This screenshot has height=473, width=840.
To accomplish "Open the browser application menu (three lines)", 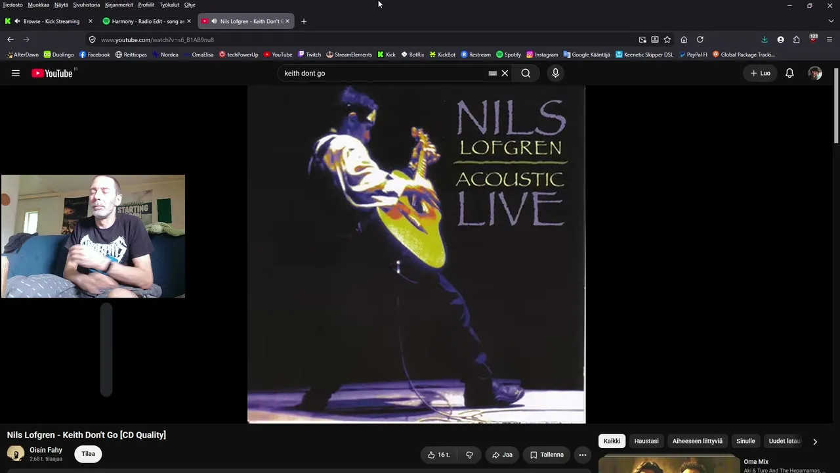I will [x=829, y=39].
